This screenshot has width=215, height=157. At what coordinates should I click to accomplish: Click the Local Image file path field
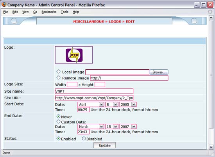[118, 72]
